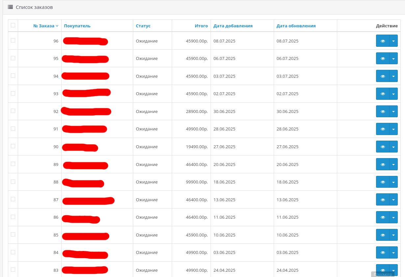Open action dropdown arrow for order 84
Image resolution: width=405 pixels, height=277 pixels.
(x=393, y=252)
